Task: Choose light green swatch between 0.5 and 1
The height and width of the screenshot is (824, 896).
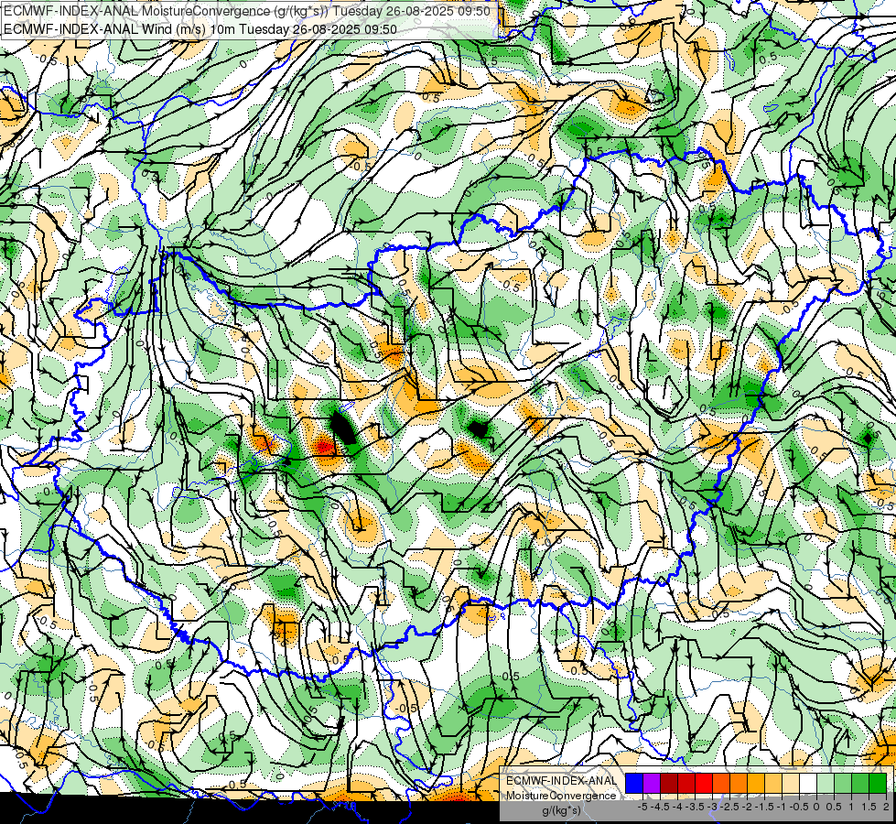Action: coord(843,784)
